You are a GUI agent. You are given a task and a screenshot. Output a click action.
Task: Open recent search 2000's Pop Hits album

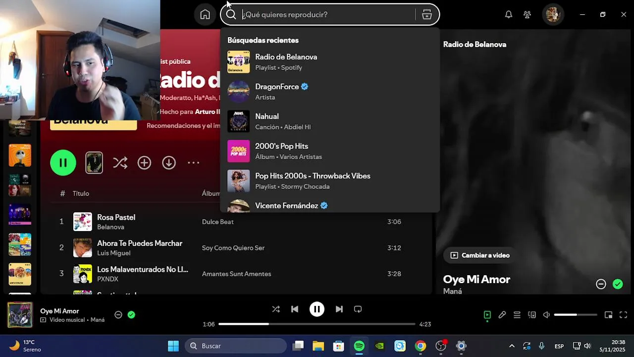tap(330, 151)
